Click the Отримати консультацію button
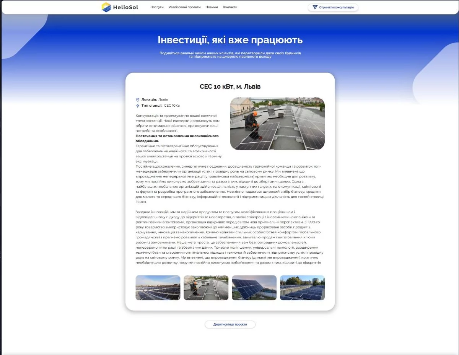 tap(333, 7)
